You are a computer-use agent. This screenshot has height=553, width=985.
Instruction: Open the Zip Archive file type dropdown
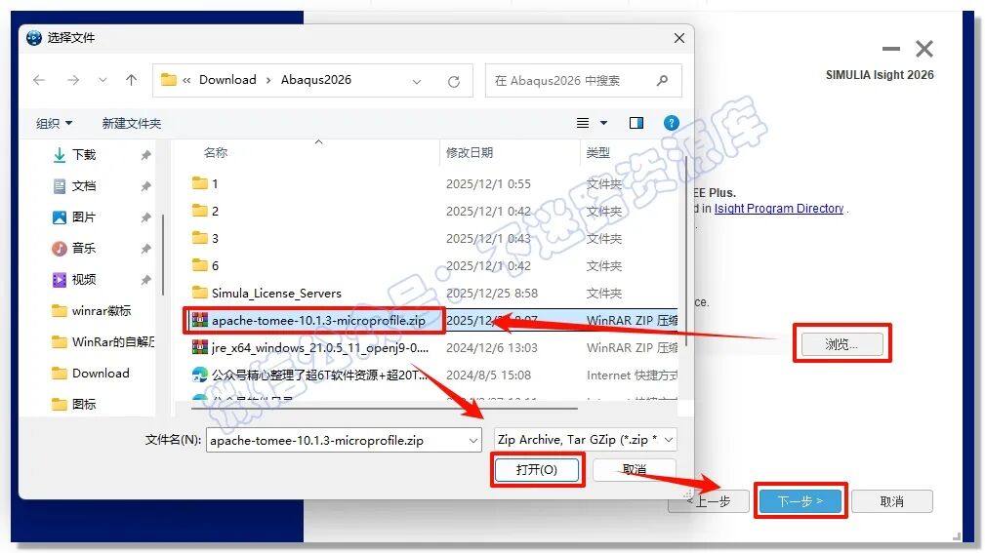click(585, 440)
